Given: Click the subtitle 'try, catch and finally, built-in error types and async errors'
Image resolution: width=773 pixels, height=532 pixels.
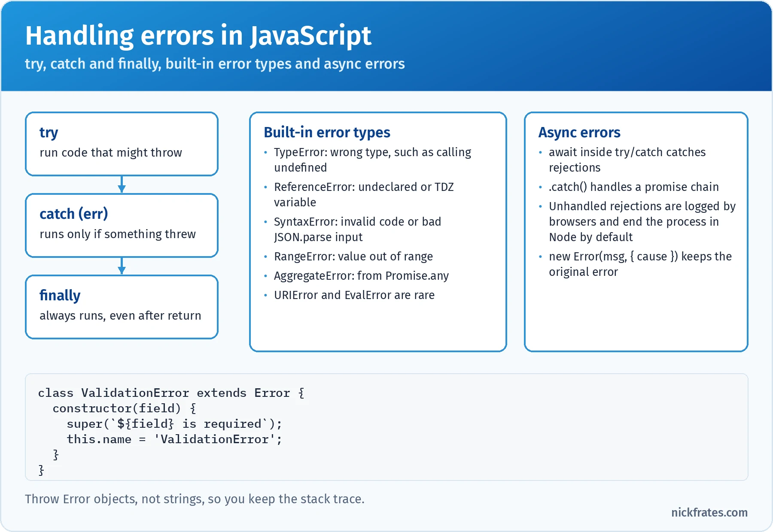Looking at the screenshot, I should coord(215,64).
